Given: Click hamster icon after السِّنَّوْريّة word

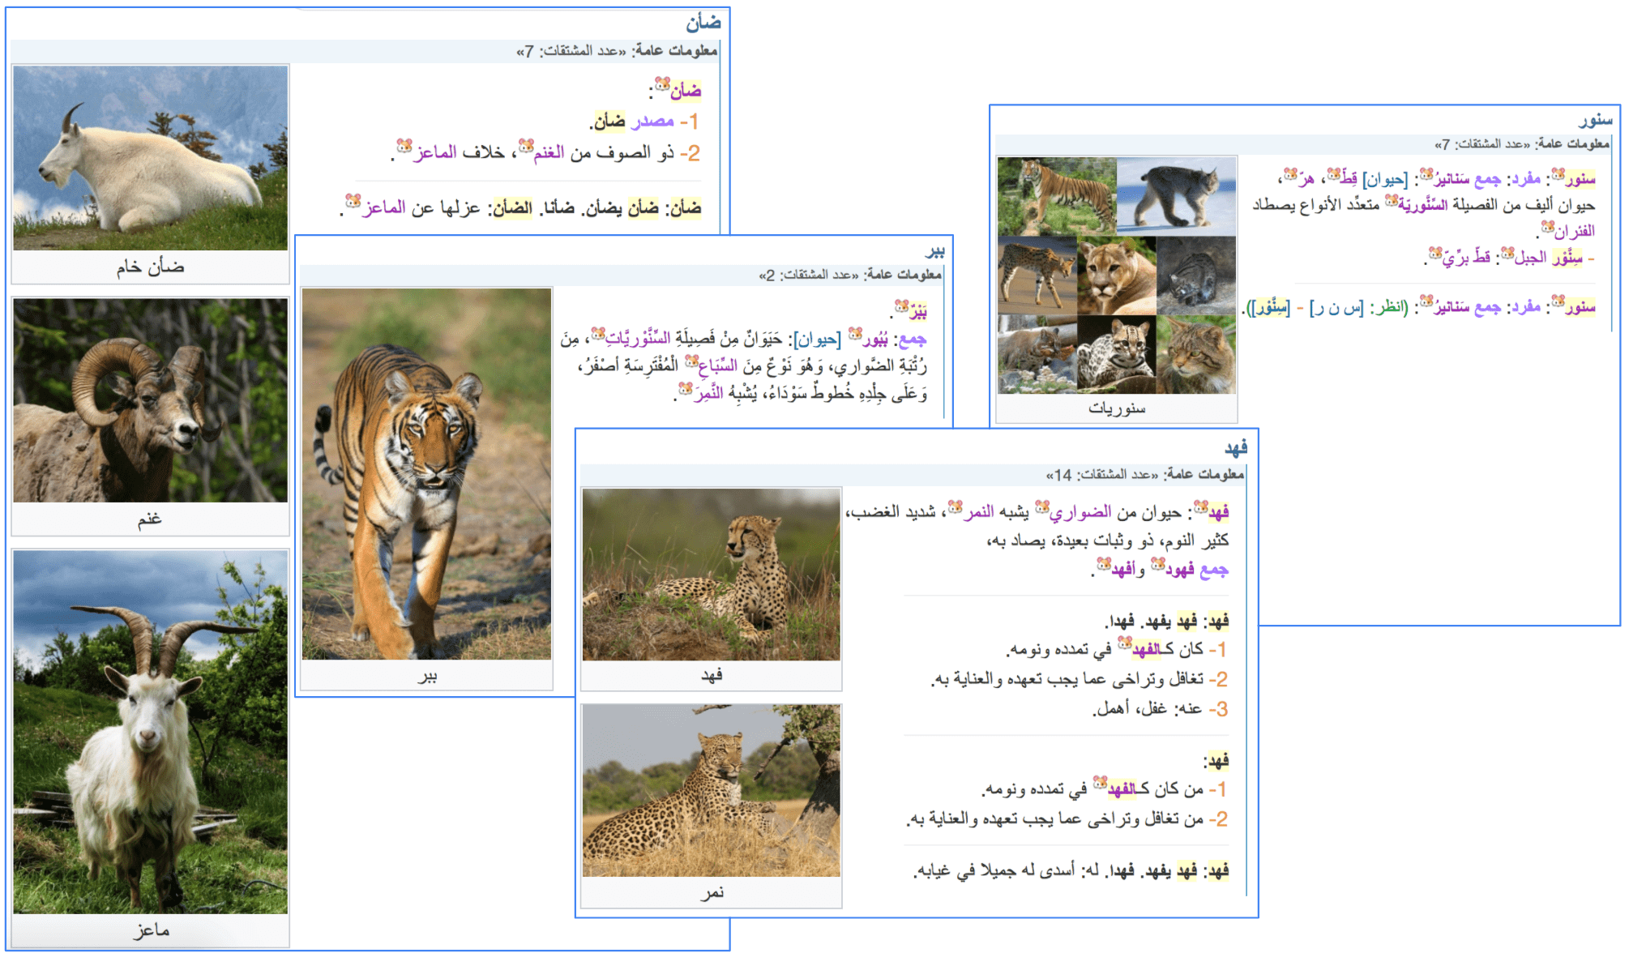Looking at the screenshot, I should coord(1392,199).
